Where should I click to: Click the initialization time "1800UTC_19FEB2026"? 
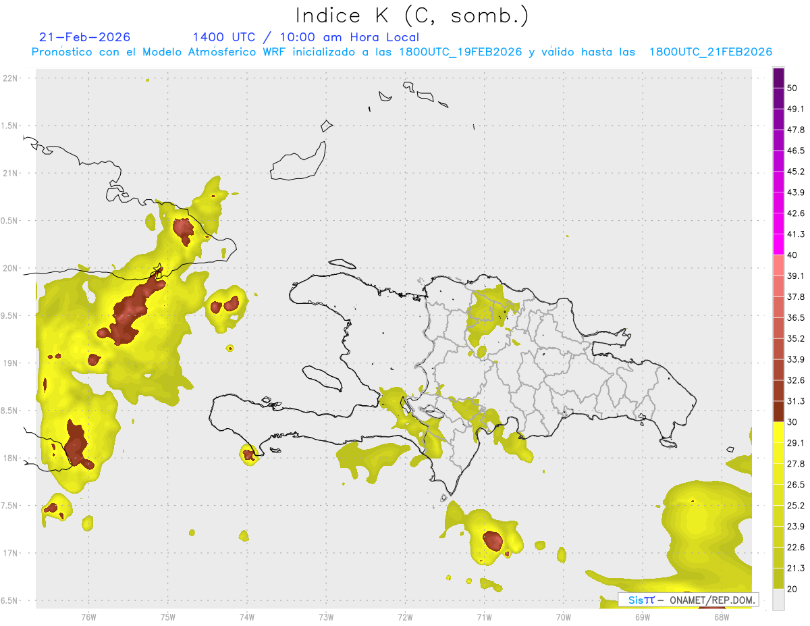tap(460, 52)
